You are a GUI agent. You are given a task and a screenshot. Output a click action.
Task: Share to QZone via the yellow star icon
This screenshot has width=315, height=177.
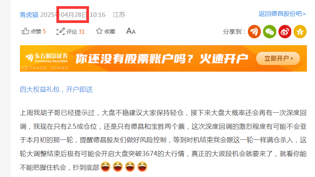300,32
